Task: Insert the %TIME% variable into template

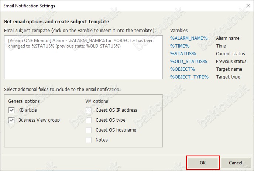Action: (180, 46)
